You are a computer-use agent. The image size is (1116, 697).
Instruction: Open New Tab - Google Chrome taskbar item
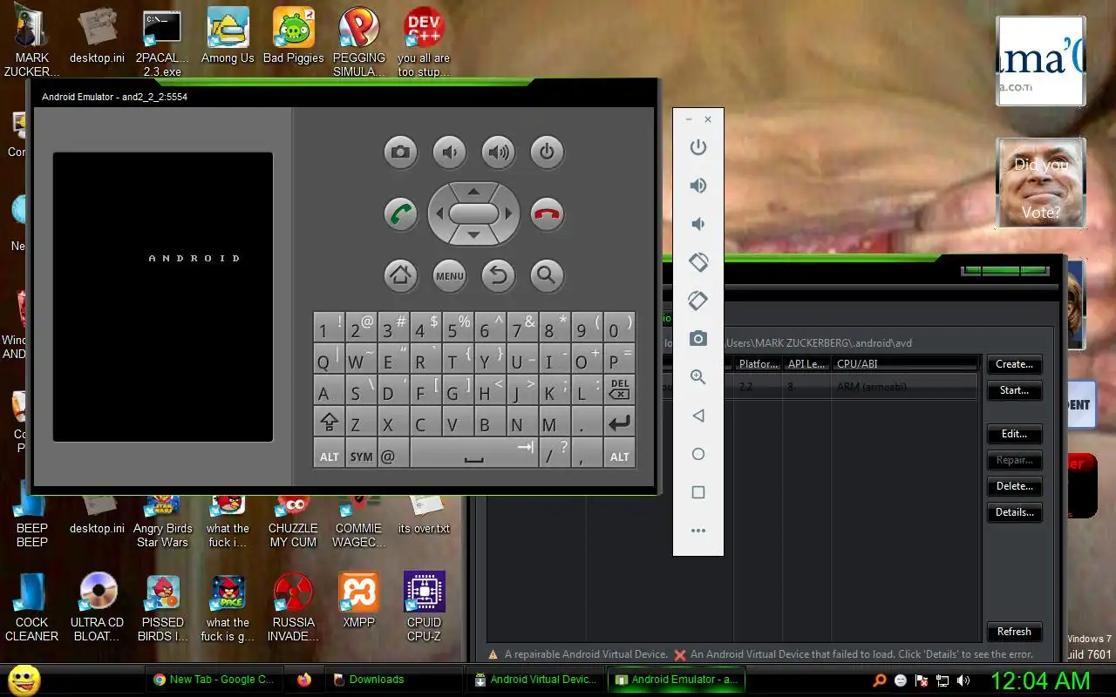click(x=213, y=680)
